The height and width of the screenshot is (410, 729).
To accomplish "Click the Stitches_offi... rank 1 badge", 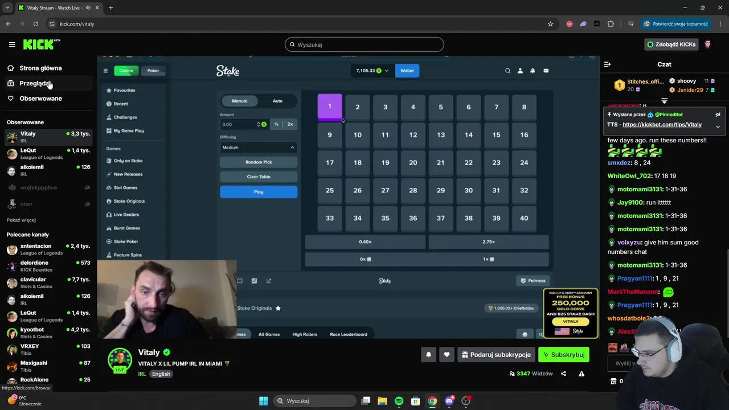I will [x=619, y=85].
